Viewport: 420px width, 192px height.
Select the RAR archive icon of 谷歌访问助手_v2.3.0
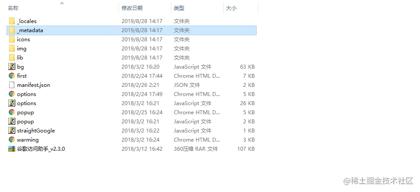tap(11, 149)
